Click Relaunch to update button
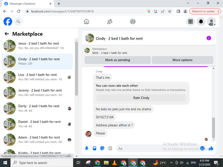This screenshot has width=223, height=167. [x=205, y=11]
